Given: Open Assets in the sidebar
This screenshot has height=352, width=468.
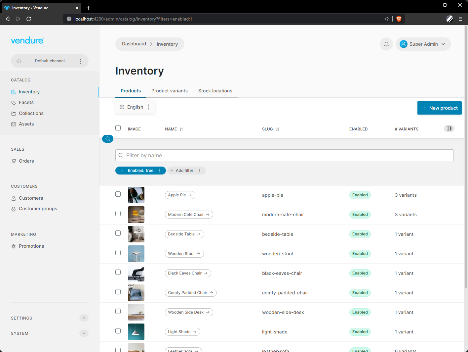Looking at the screenshot, I should [x=26, y=124].
